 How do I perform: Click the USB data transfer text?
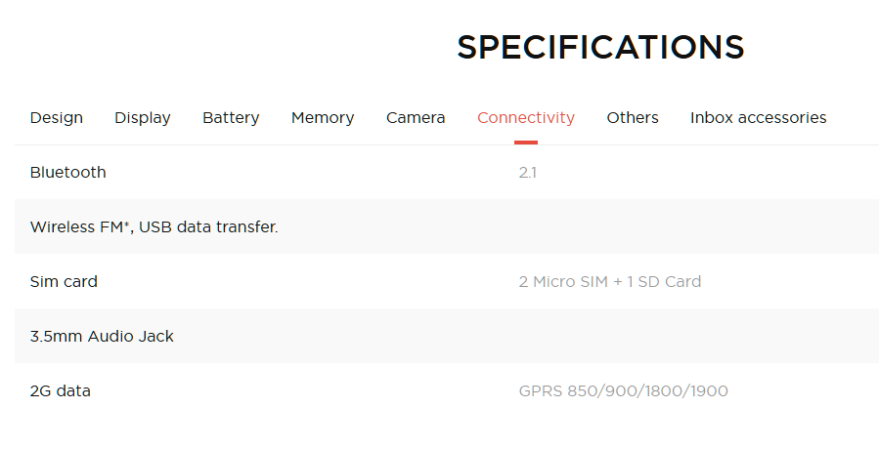pos(208,226)
